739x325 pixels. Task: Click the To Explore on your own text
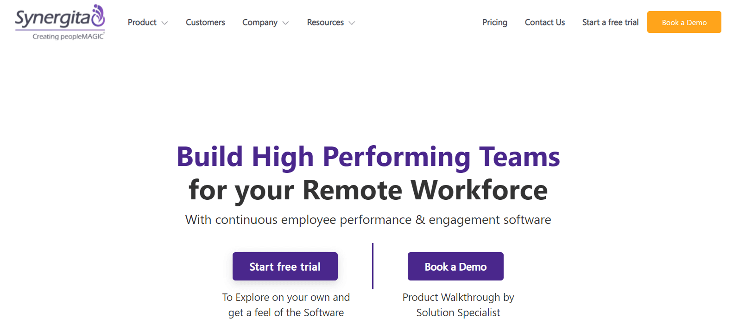[286, 305]
